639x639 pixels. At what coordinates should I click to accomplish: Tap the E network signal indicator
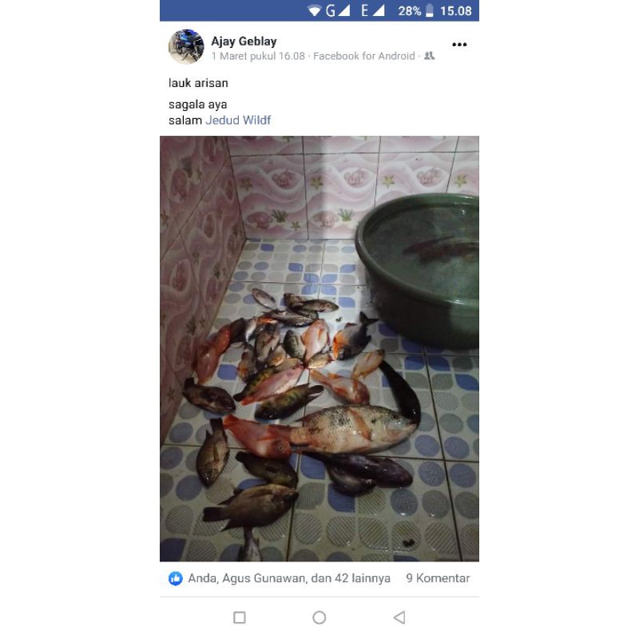[372, 10]
